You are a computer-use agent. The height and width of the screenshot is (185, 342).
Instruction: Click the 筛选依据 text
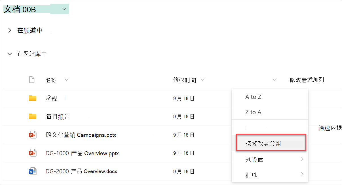coord(330,128)
